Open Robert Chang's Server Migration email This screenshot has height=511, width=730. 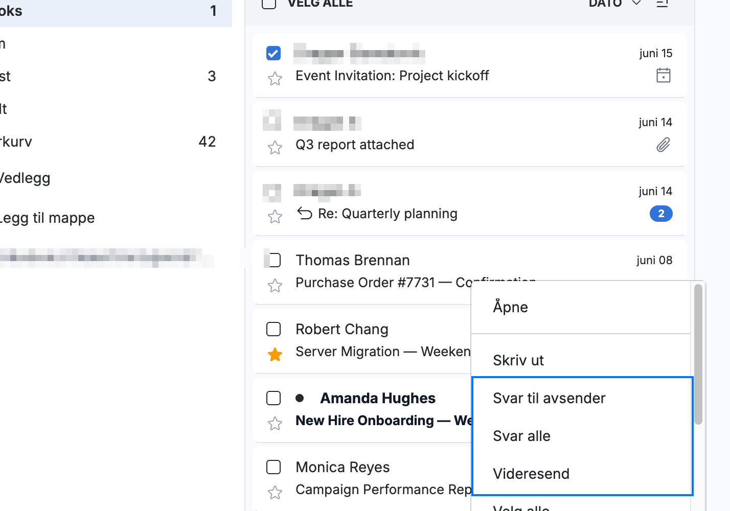(x=362, y=340)
